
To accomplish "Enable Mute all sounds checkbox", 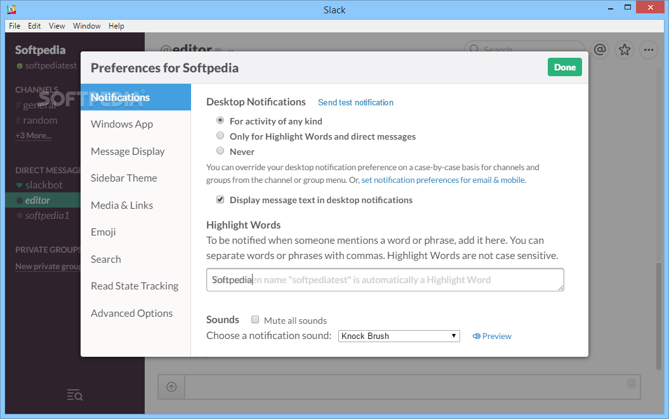I will tap(255, 319).
